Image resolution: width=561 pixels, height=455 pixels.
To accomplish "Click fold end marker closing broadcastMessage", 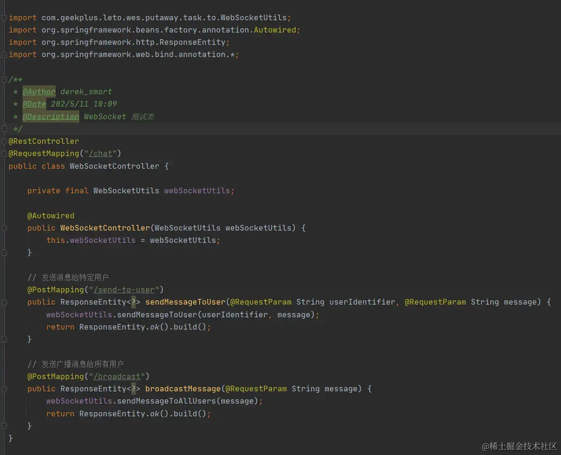I will click(x=4, y=426).
